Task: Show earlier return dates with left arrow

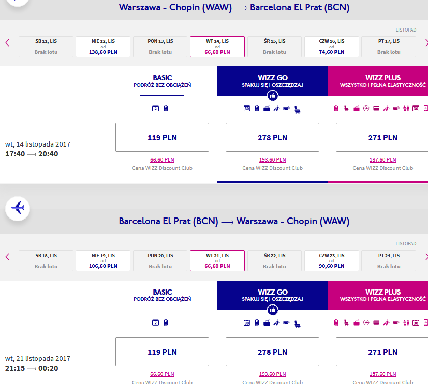Action: click(x=8, y=257)
